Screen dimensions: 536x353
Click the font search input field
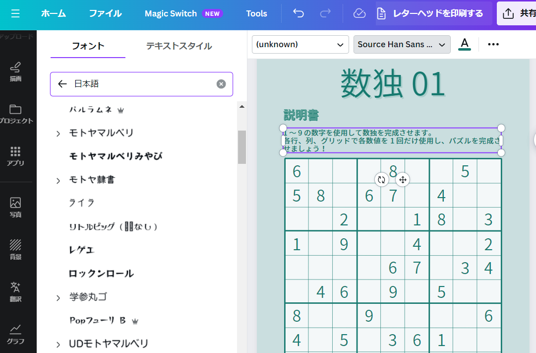pos(141,84)
